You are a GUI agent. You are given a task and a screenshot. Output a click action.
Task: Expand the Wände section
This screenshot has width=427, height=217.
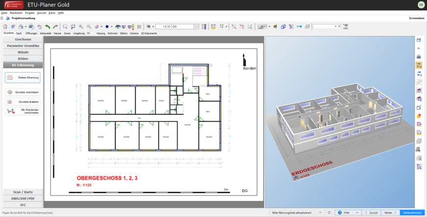(23, 52)
